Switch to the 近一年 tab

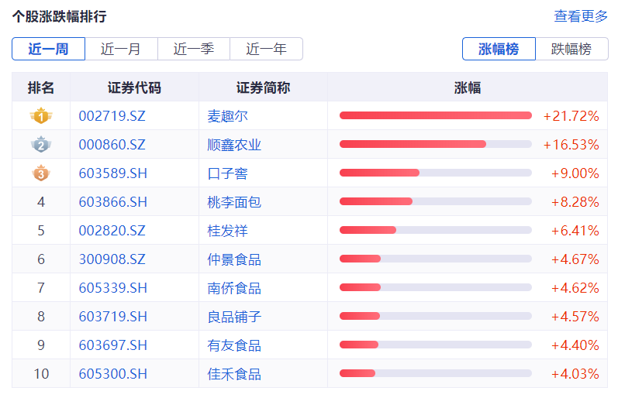tap(266, 49)
